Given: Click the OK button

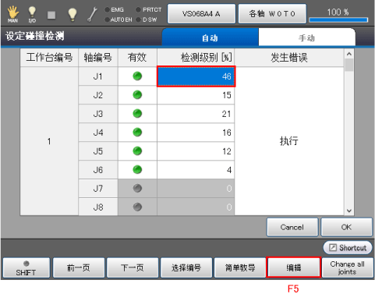Looking at the screenshot, I should point(346,227).
